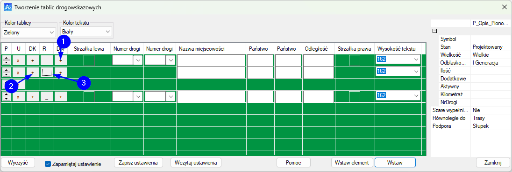Image resolution: width=512 pixels, height=172 pixels.
Task: Click the Odległość field in second row
Action: (x=319, y=73)
